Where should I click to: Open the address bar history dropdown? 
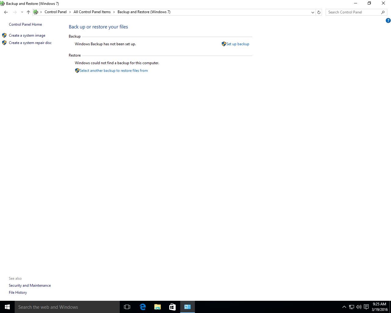point(312,12)
